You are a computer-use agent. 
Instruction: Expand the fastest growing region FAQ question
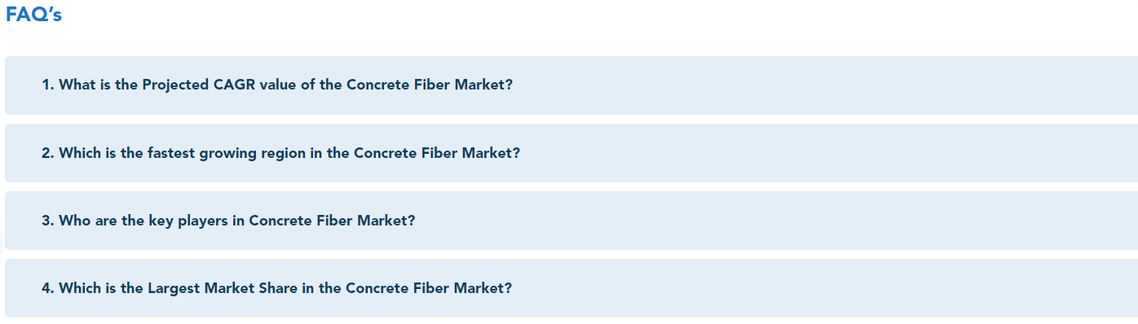click(x=571, y=153)
